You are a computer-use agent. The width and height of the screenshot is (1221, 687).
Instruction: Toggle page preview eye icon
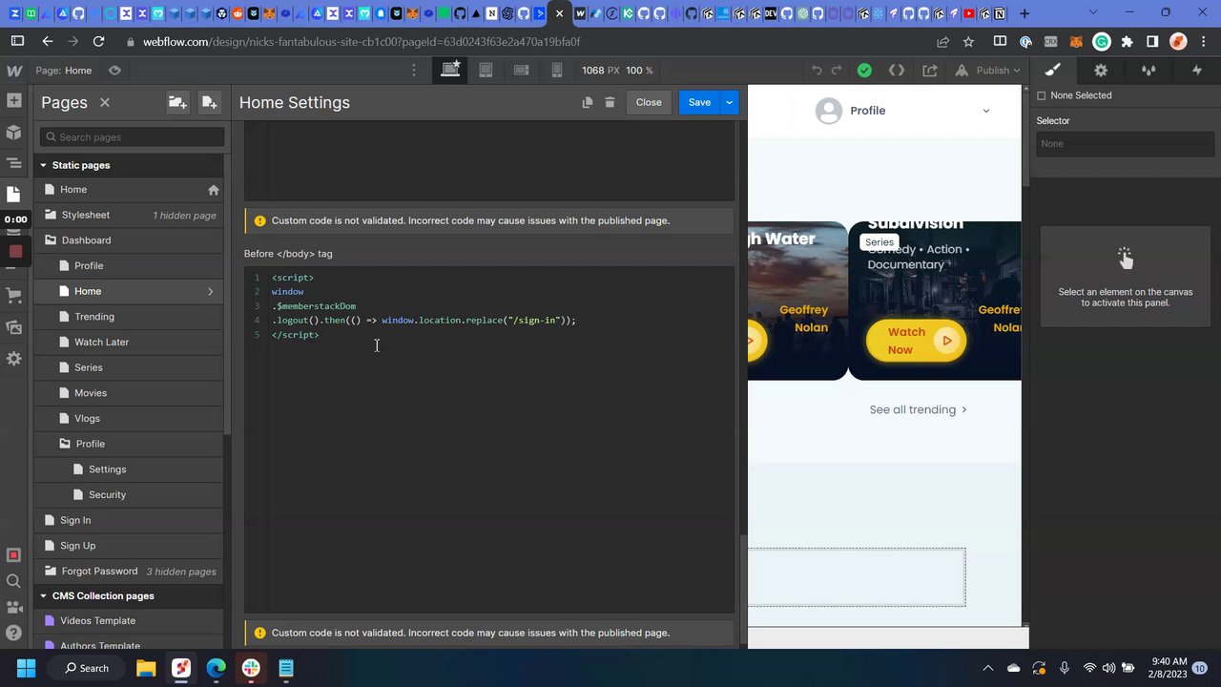click(x=114, y=71)
